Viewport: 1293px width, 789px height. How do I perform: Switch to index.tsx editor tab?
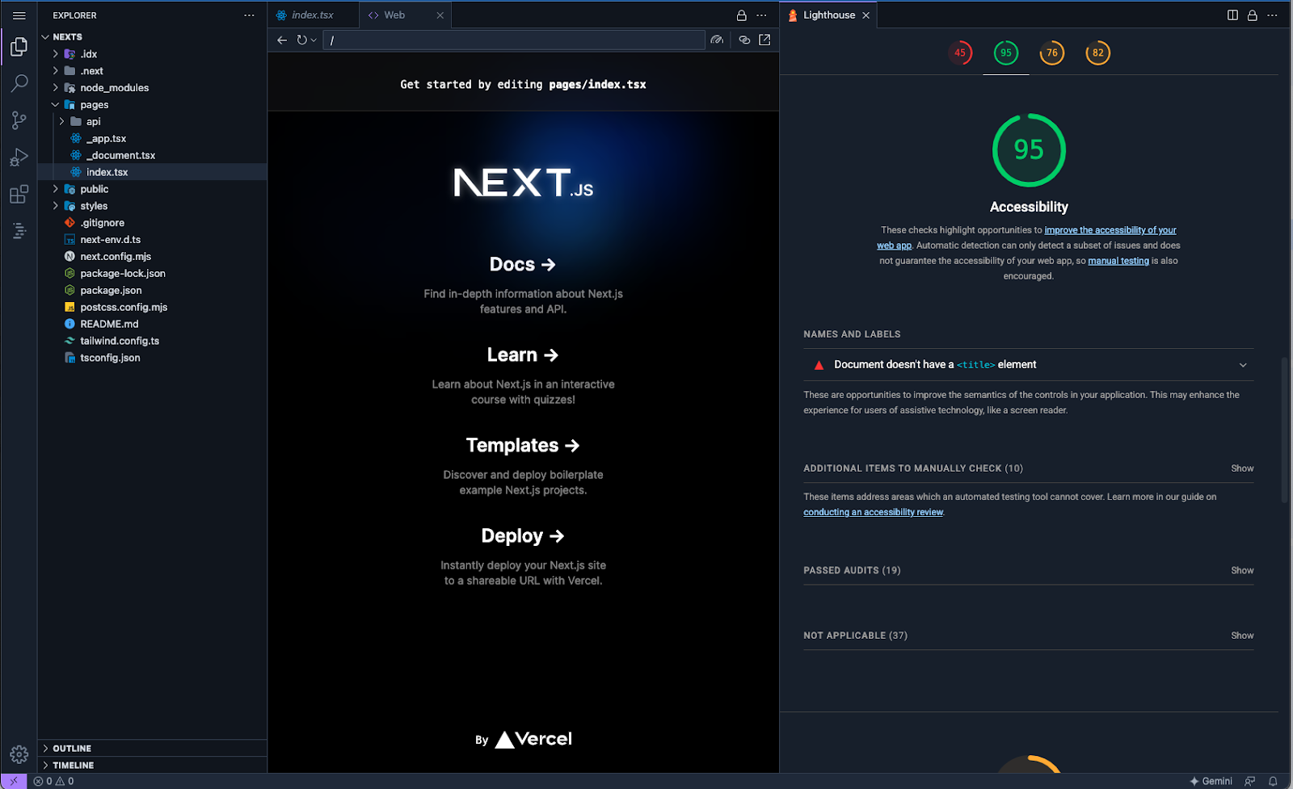313,15
